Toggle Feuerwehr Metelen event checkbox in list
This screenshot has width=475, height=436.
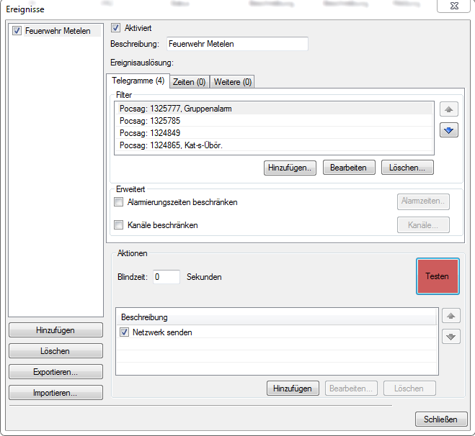point(17,31)
